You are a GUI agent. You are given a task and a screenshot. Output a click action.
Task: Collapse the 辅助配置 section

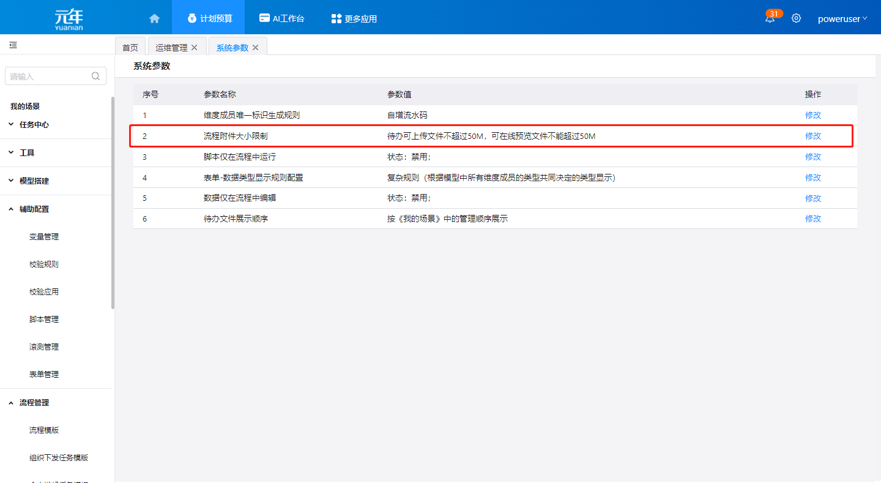coord(34,209)
